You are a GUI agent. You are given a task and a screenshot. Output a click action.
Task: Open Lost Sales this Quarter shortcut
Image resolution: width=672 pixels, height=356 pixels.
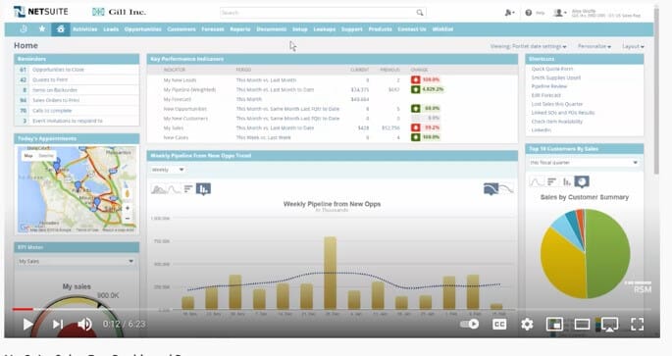[557, 104]
